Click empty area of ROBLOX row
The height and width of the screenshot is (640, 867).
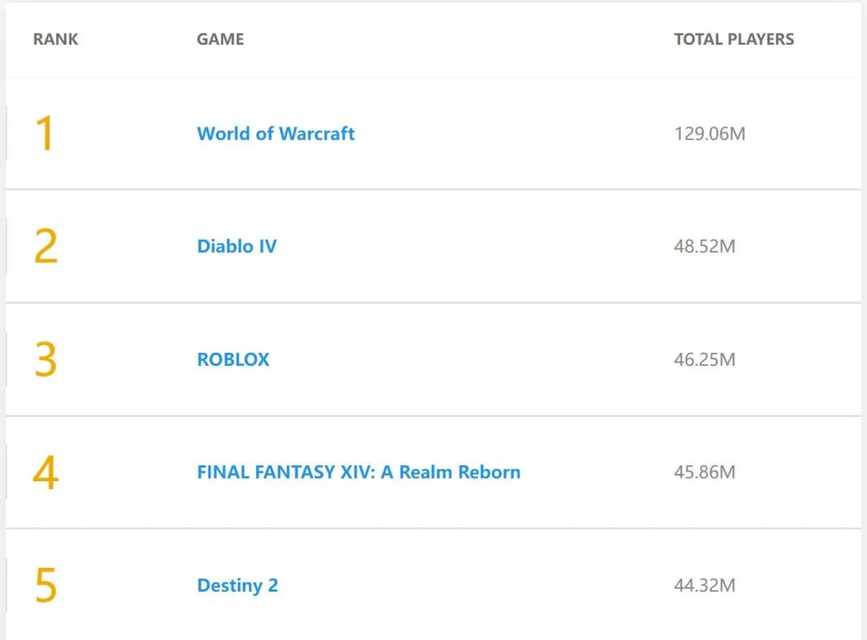pyautogui.click(x=470, y=359)
